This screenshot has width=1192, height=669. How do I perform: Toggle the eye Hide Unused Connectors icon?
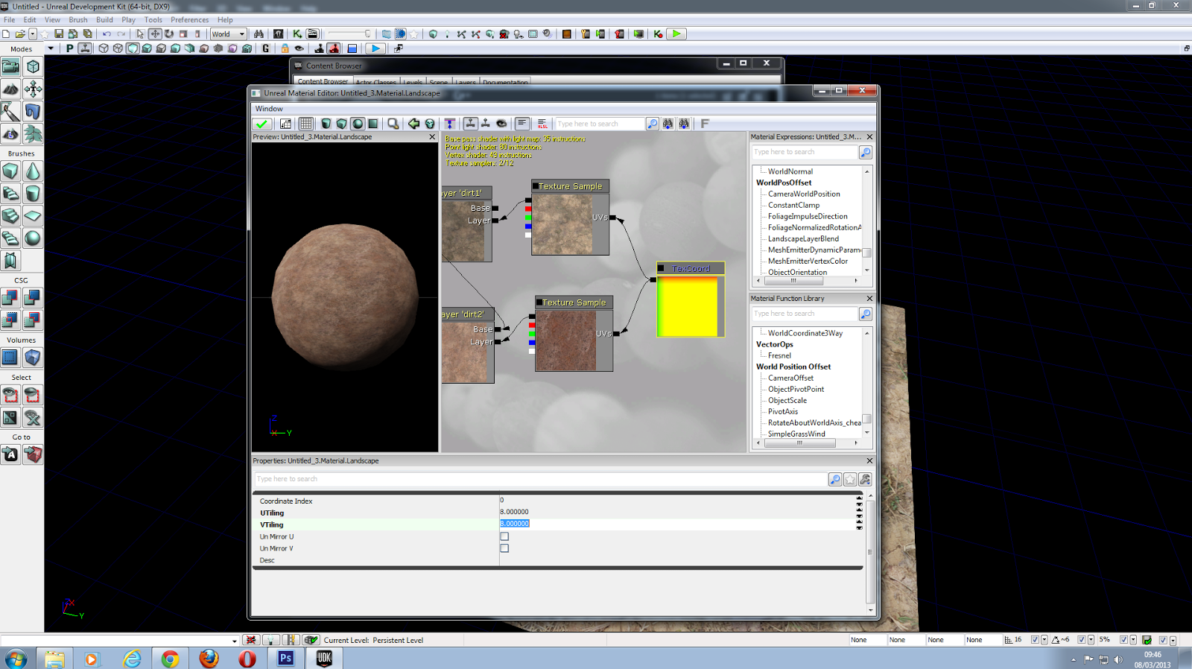501,124
